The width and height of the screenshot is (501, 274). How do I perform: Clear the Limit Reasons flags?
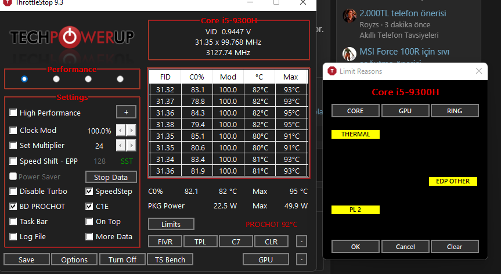tap(455, 247)
